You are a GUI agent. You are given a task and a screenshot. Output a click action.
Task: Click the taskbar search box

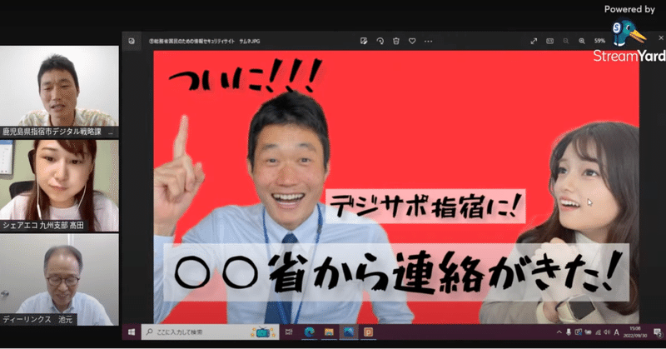211,332
